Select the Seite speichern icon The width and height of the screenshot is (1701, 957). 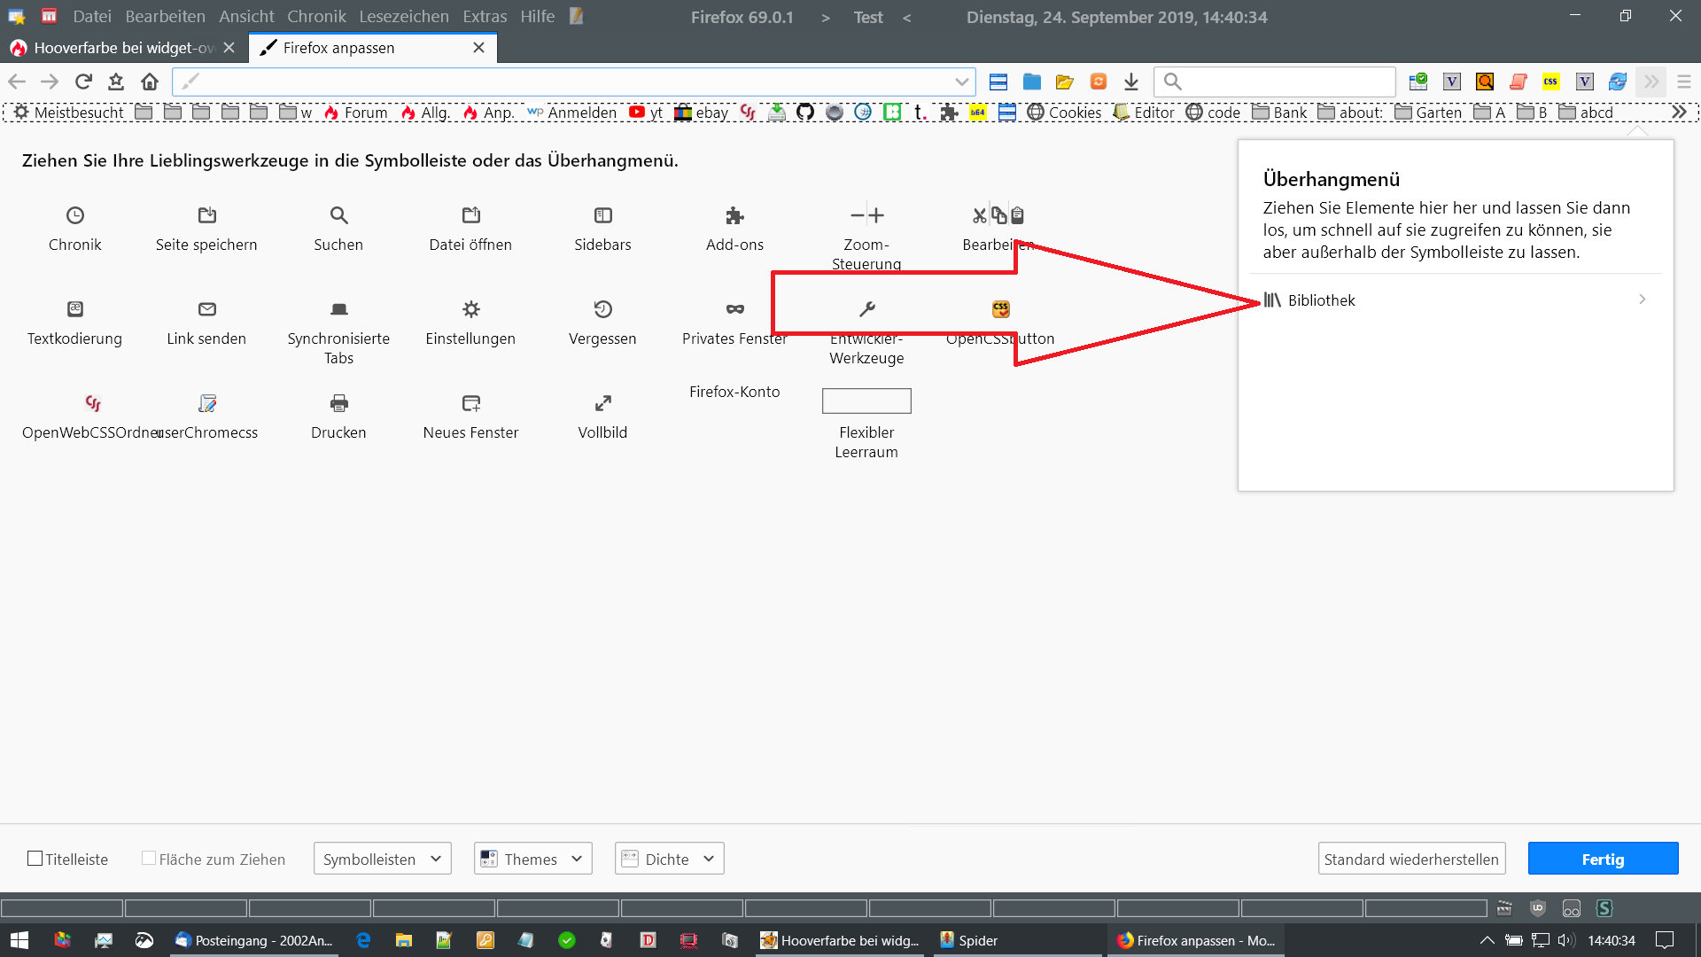click(x=206, y=215)
